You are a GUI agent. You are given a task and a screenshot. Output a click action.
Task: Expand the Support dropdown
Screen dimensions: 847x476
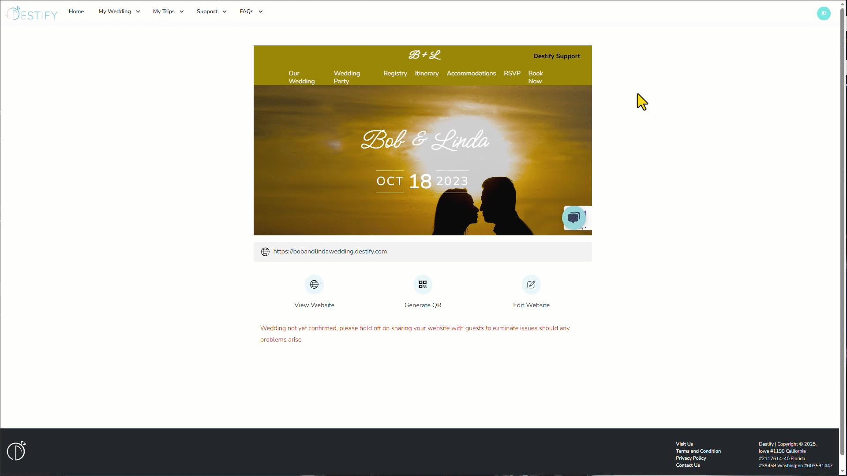coord(211,11)
